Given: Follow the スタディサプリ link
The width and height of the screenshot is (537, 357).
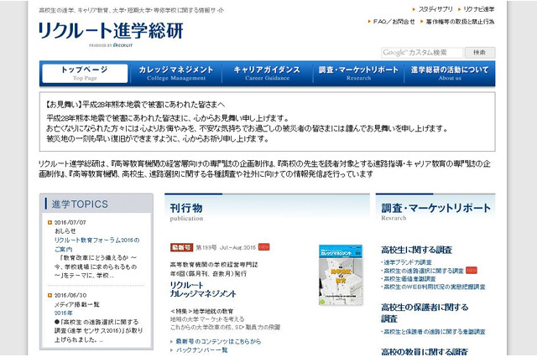Looking at the screenshot, I should click(435, 9).
